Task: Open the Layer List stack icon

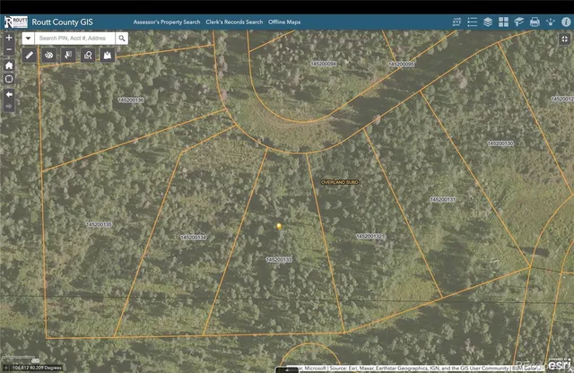Action: click(488, 22)
